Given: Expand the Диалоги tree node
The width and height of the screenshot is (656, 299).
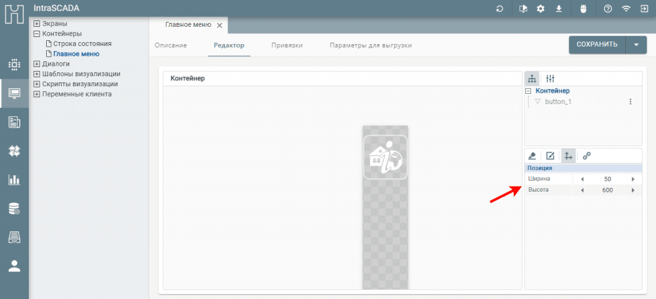Looking at the screenshot, I should [x=37, y=64].
